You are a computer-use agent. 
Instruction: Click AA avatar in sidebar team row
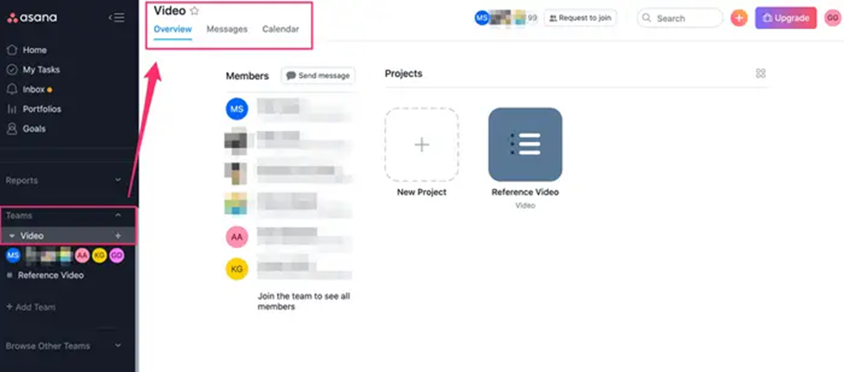pyautogui.click(x=82, y=255)
